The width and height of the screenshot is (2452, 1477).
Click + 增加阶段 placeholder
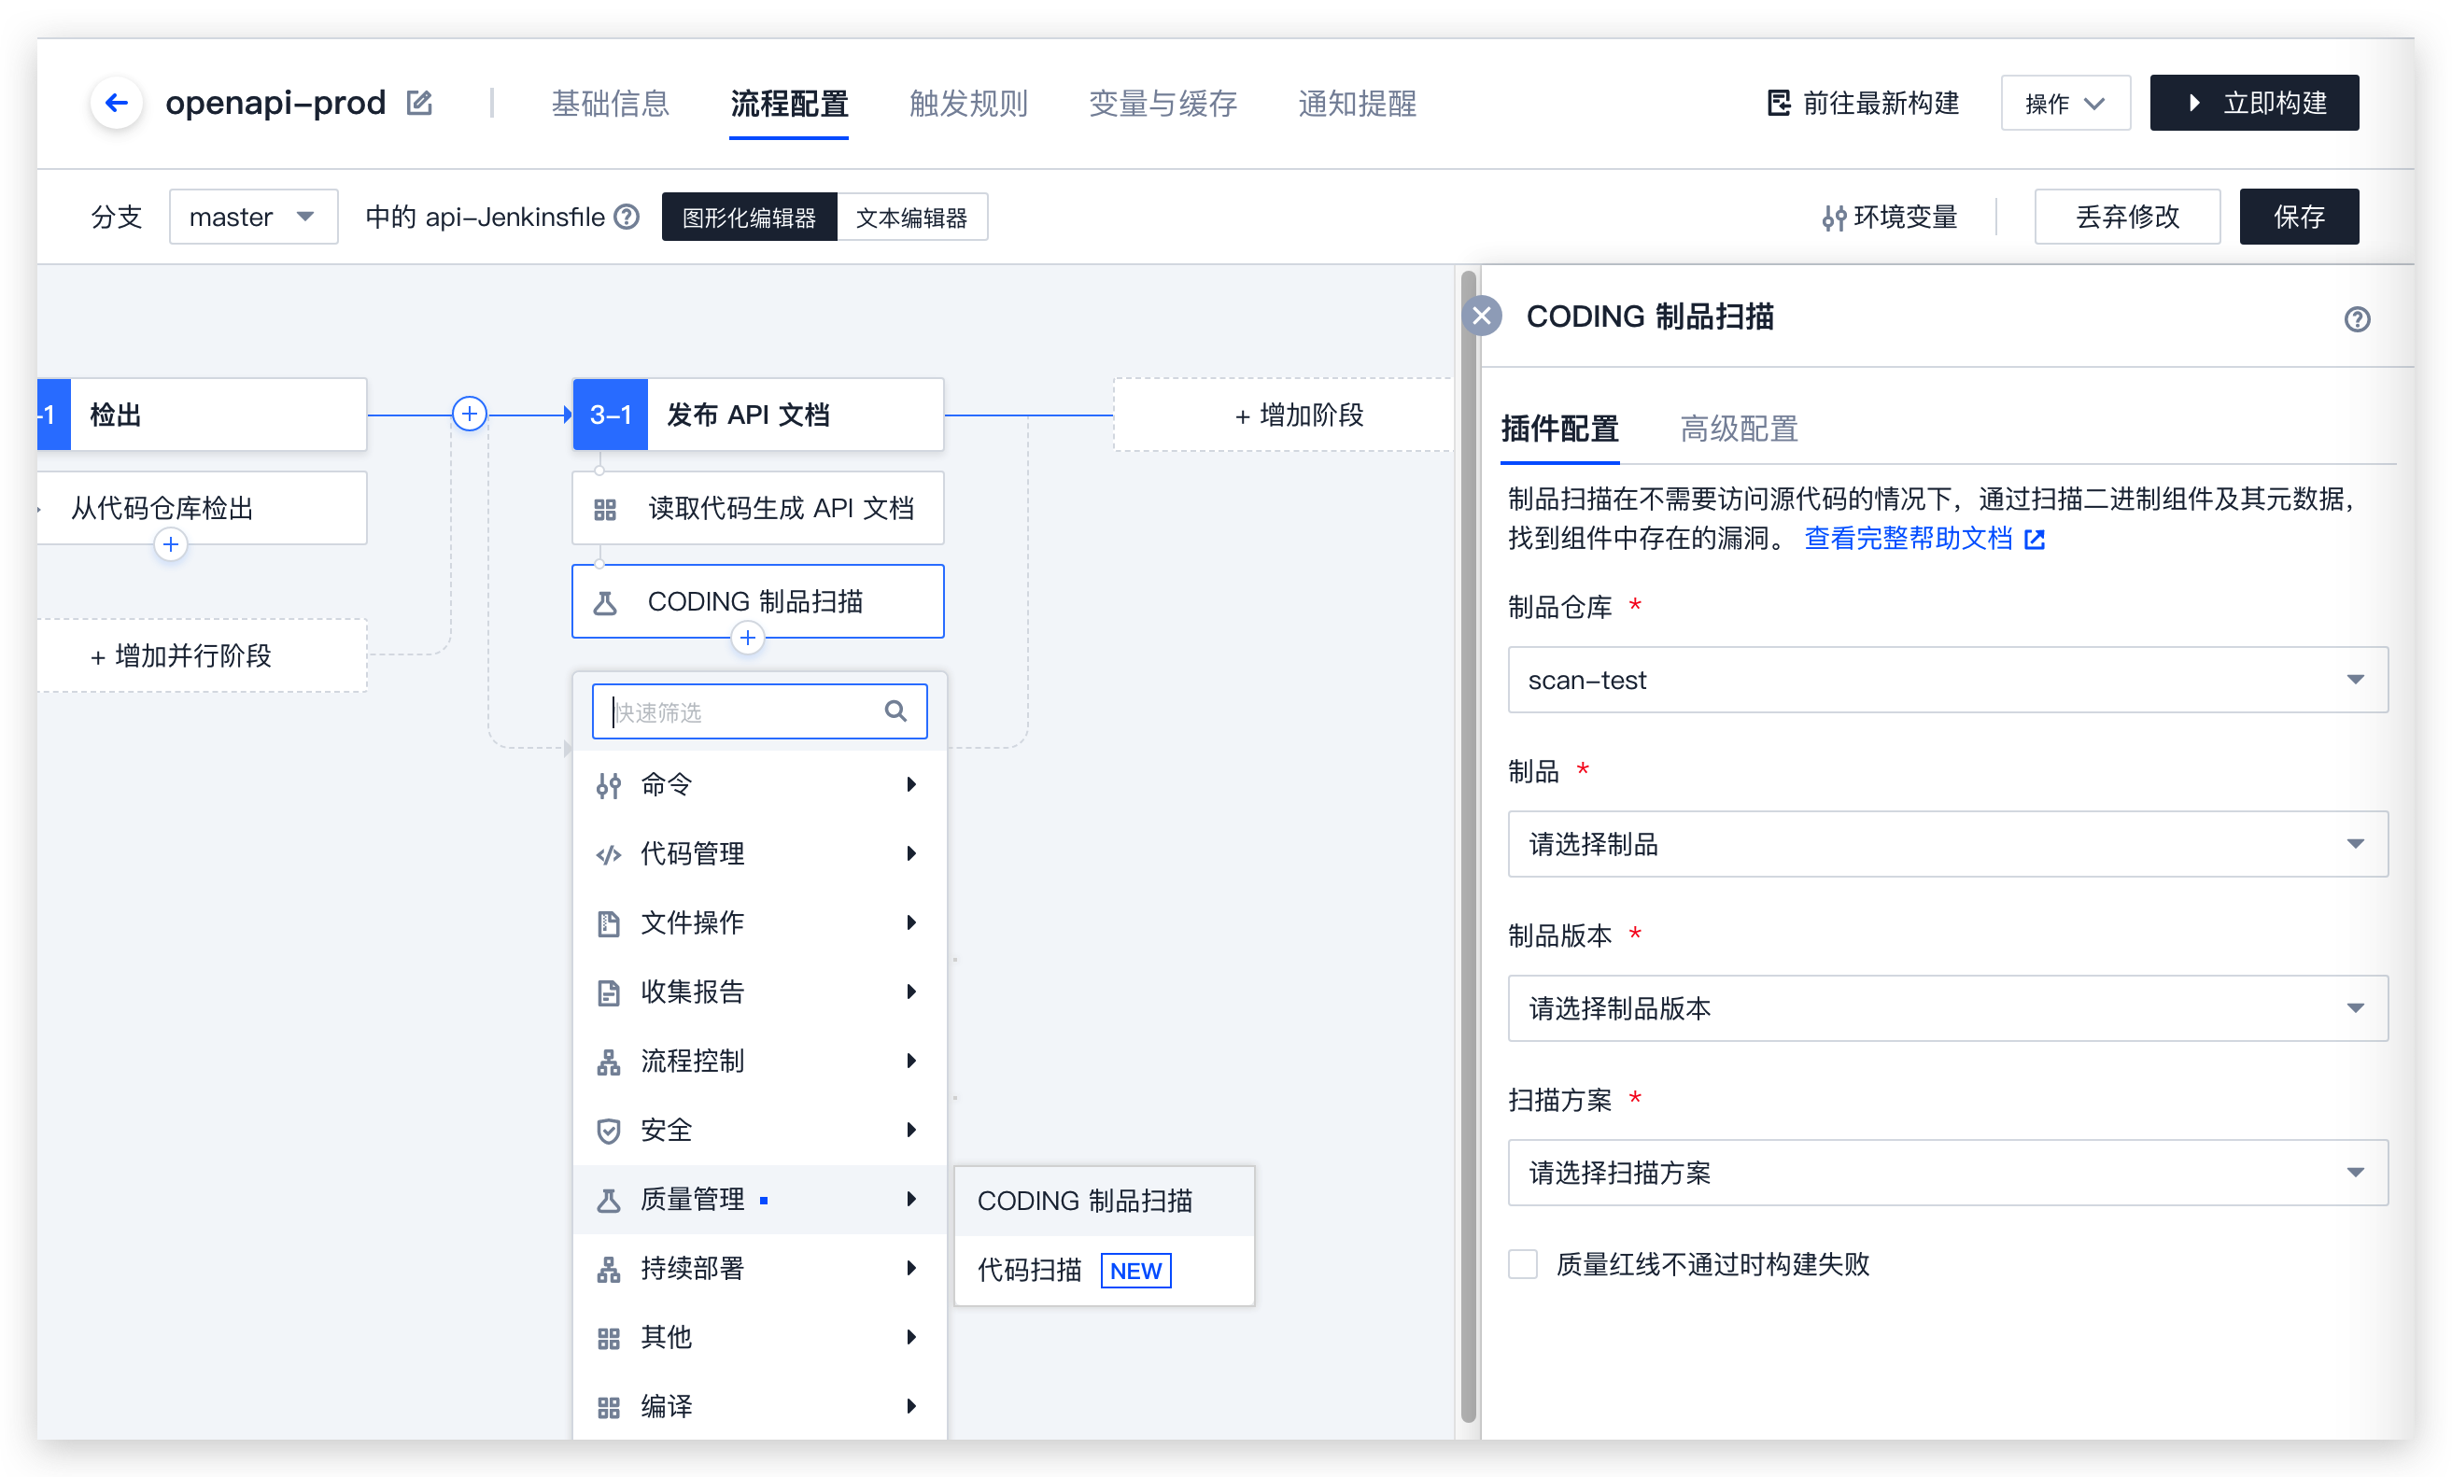(1284, 415)
